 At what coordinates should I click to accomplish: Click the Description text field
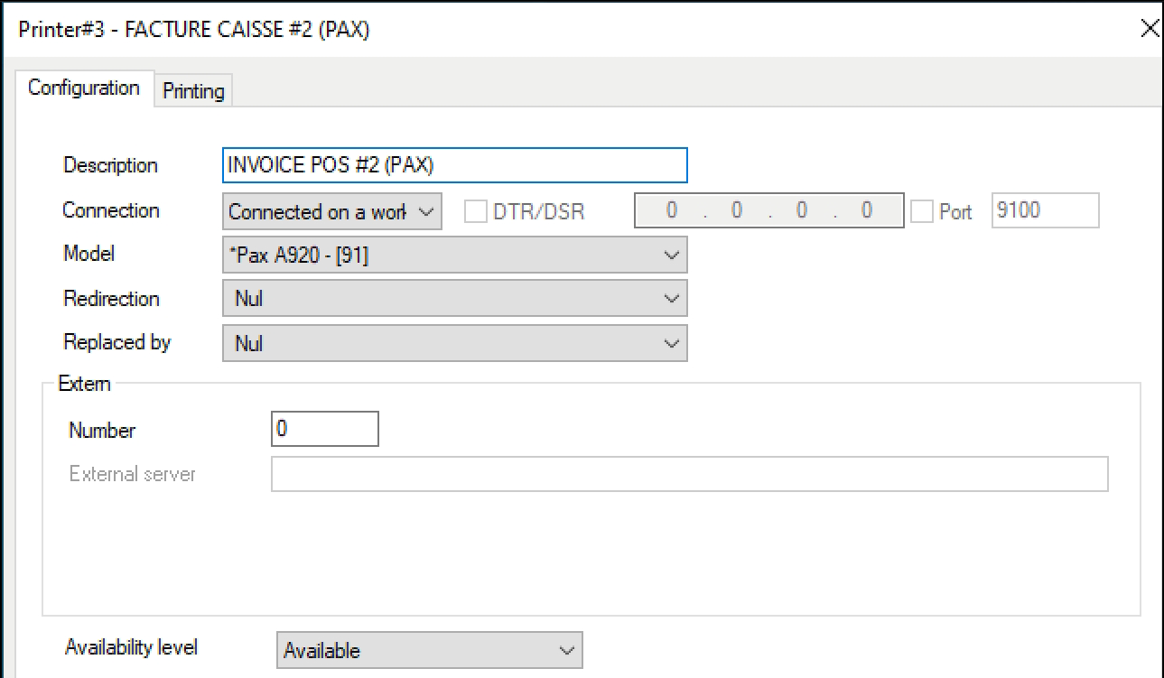click(454, 165)
